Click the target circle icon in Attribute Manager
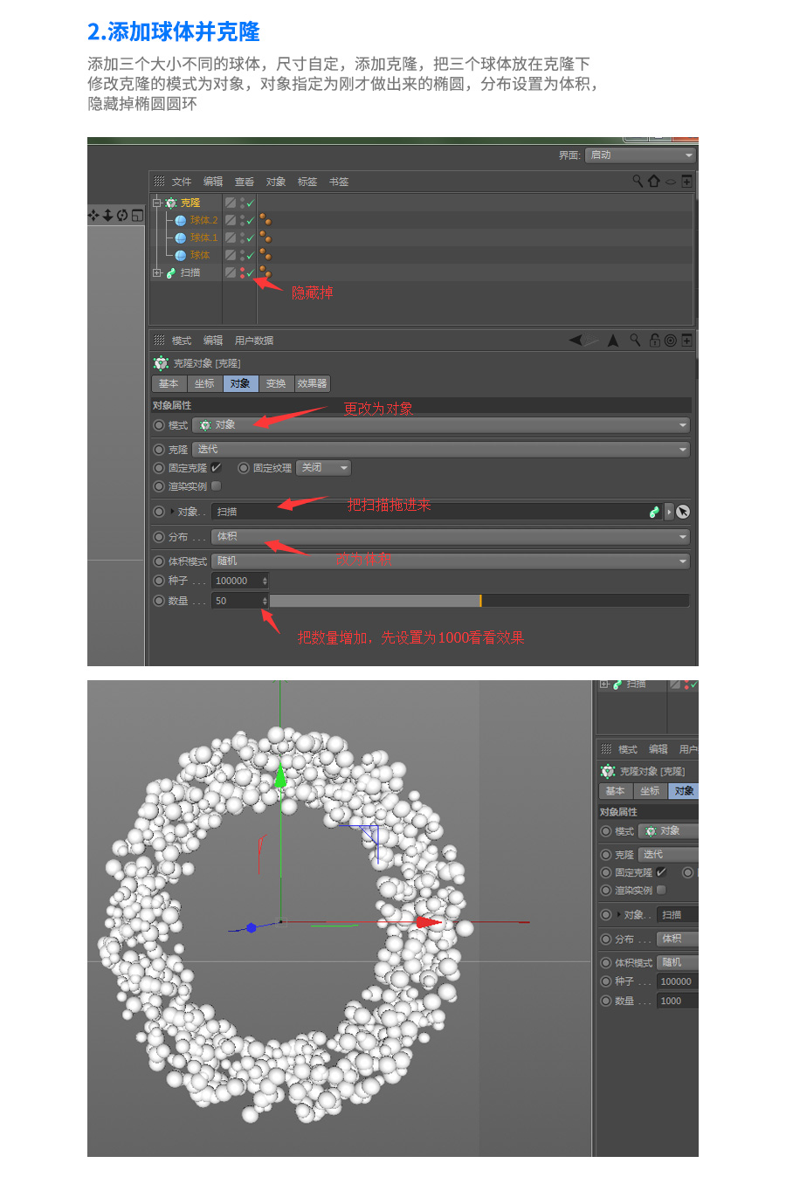This screenshot has height=1177, width=786. [x=670, y=341]
